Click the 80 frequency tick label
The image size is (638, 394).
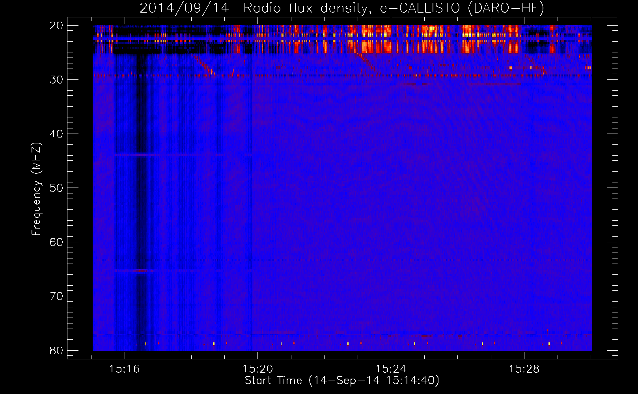57,351
